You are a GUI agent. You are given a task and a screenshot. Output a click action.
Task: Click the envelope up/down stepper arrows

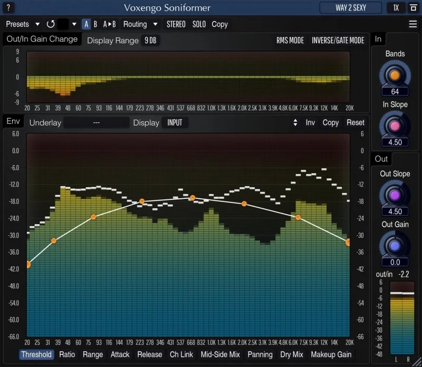tap(295, 122)
